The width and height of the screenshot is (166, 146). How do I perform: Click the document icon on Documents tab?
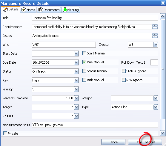click(40, 10)
